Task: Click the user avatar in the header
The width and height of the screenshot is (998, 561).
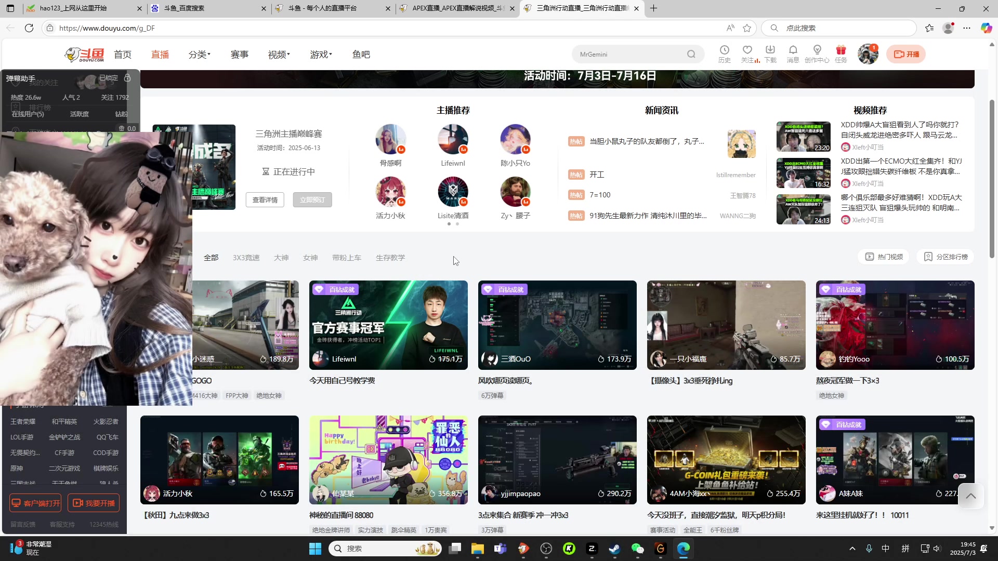Action: click(x=868, y=54)
